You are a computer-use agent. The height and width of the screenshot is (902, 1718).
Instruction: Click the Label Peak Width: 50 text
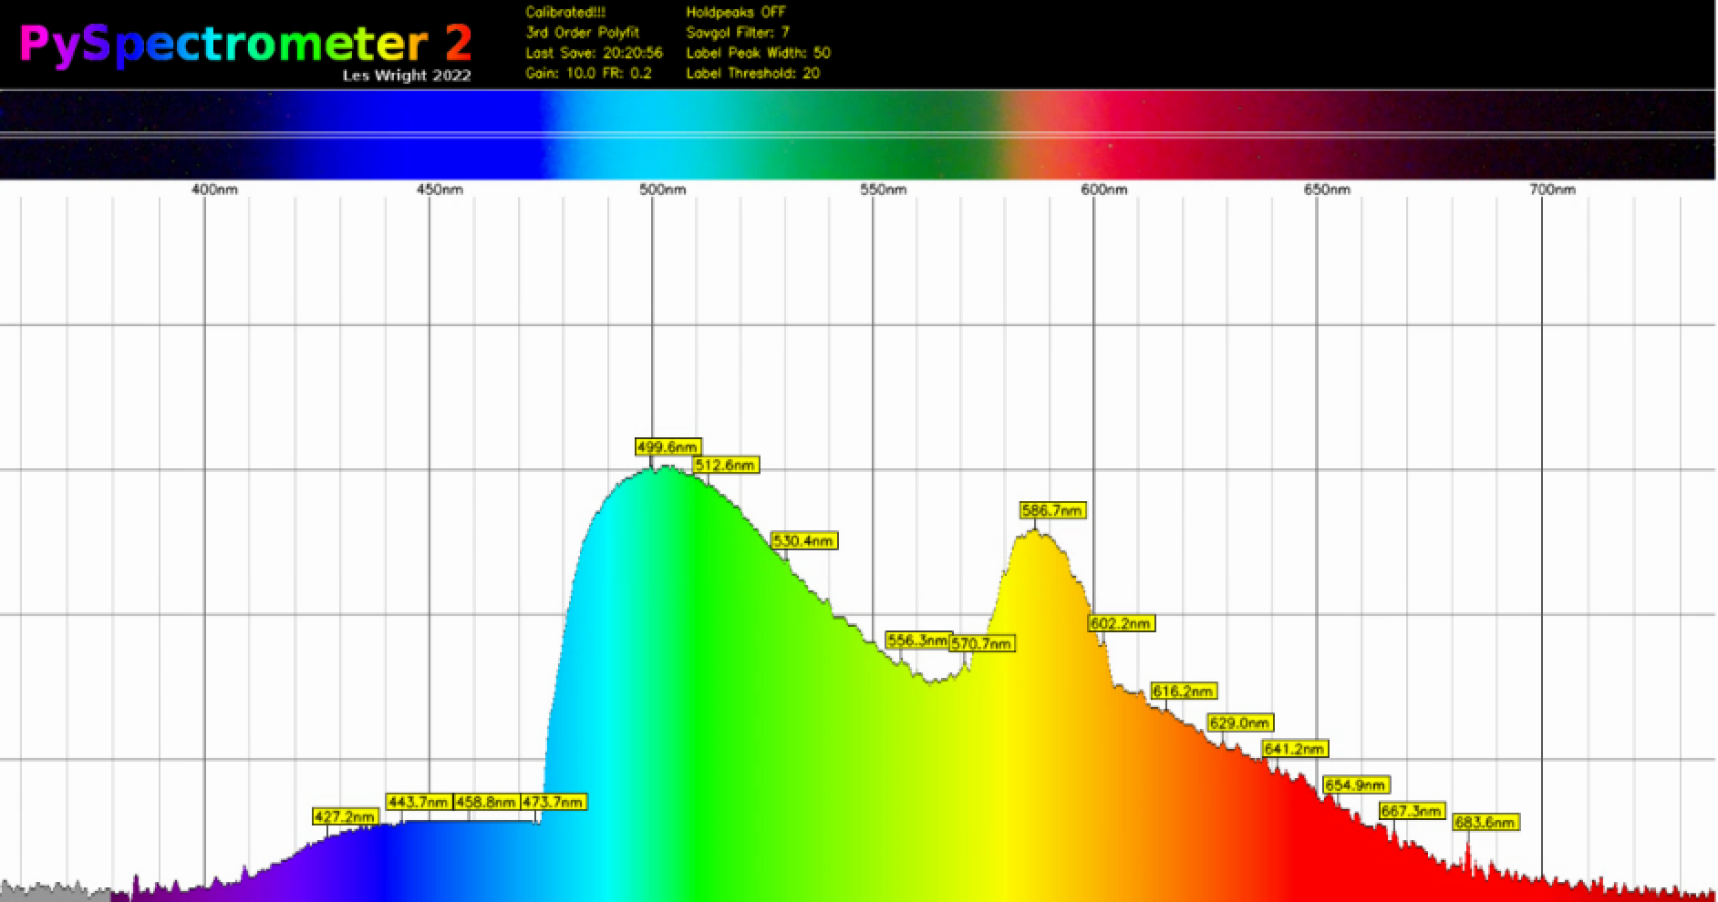click(758, 53)
